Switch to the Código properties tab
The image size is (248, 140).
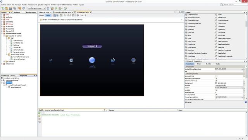(x=218, y=64)
